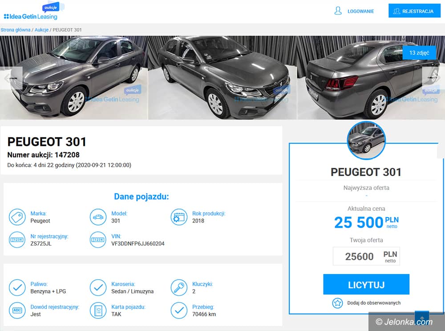Click the Nr rejestracyjny plate icon
The height and width of the screenshot is (331, 445).
pos(17,240)
